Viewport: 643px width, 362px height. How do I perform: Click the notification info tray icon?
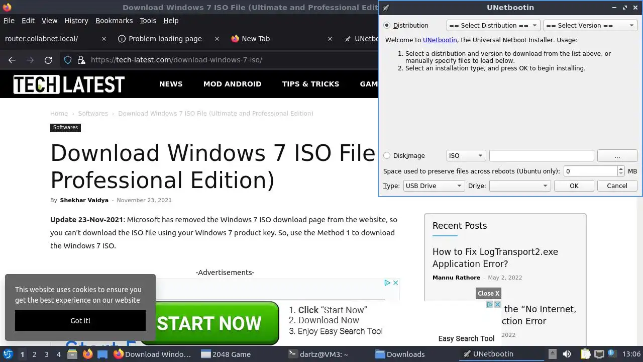point(611,354)
